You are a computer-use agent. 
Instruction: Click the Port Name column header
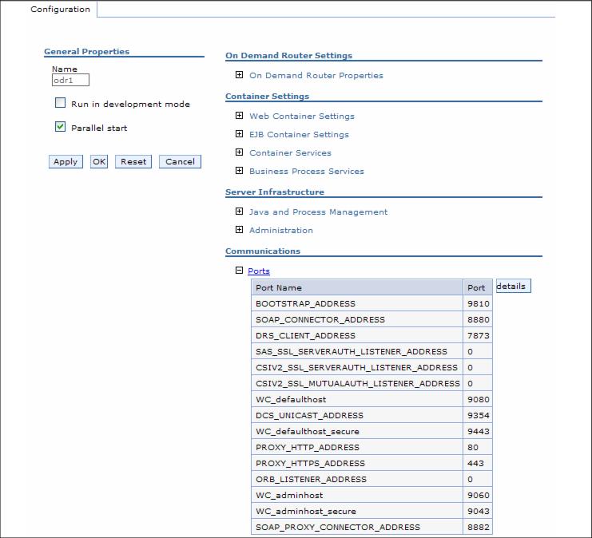click(357, 287)
